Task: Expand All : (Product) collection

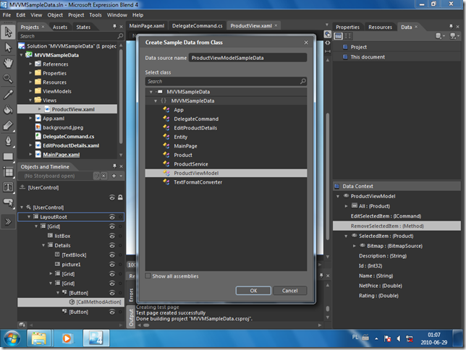Action: click(x=346, y=206)
